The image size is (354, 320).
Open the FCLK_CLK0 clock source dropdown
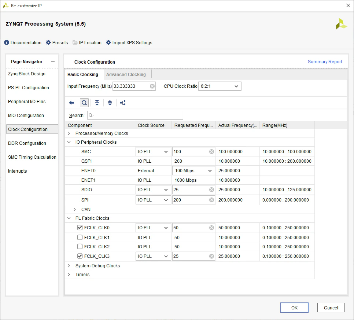point(153,228)
